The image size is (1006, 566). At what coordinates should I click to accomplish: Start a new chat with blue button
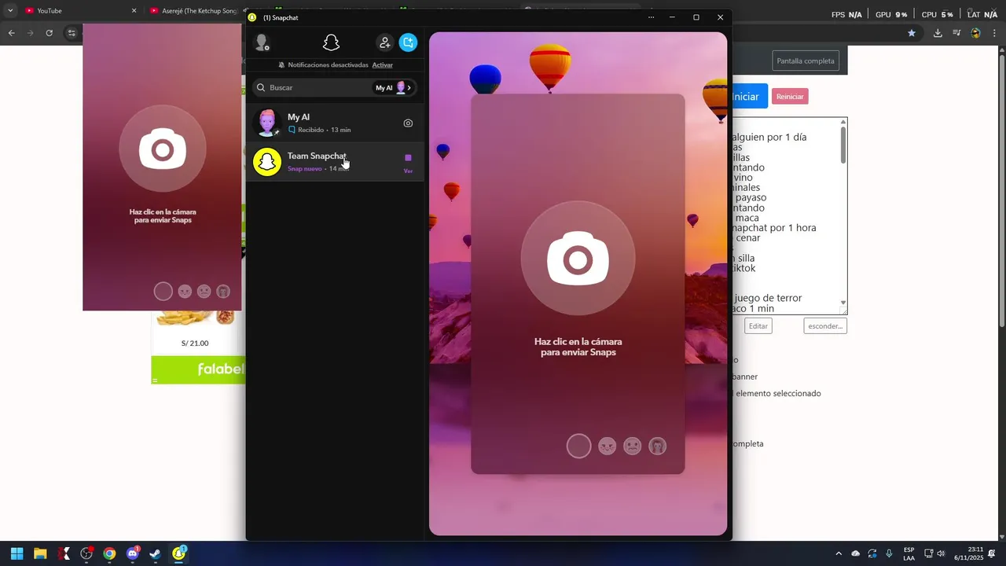click(x=408, y=42)
